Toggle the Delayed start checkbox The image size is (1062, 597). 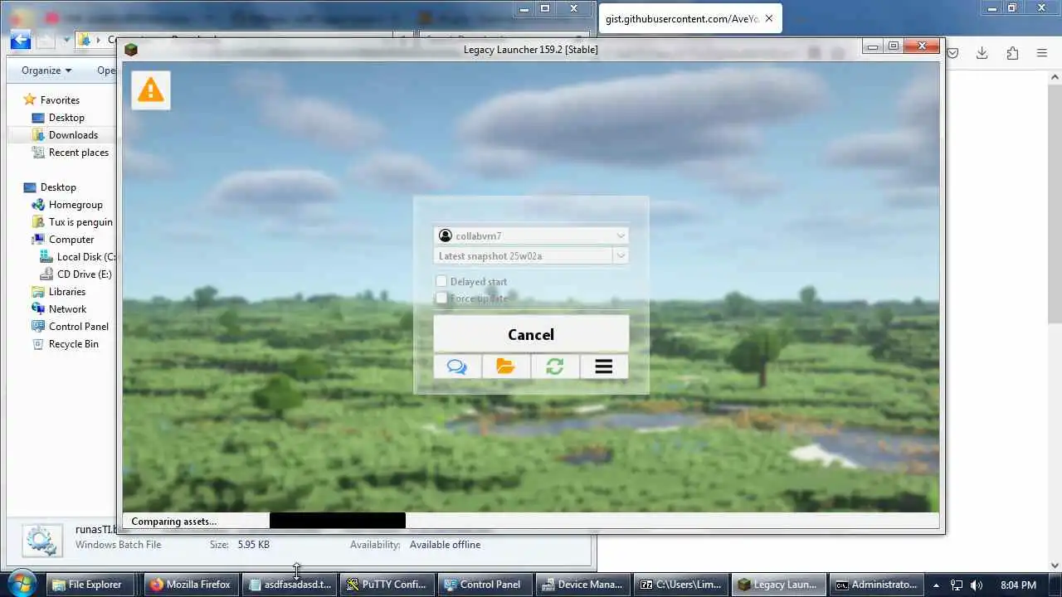[x=441, y=282]
